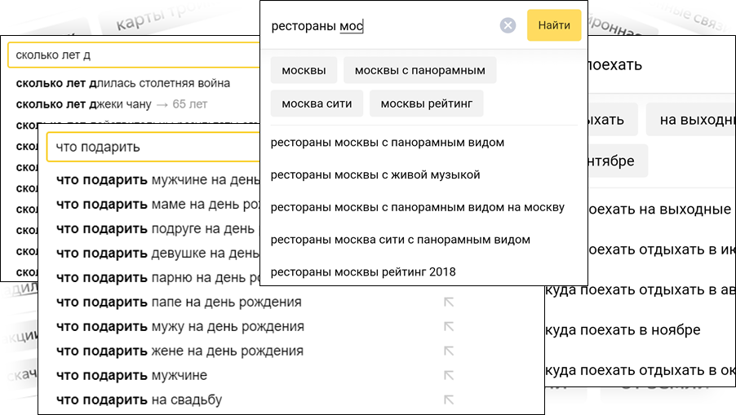
Task: Select 'что подарить жене на день рождения'
Action: (180, 351)
